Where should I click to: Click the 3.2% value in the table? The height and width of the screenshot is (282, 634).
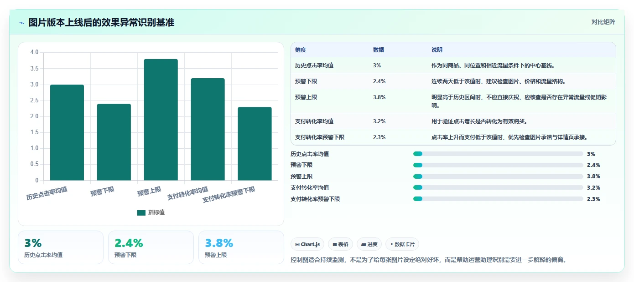(x=379, y=121)
